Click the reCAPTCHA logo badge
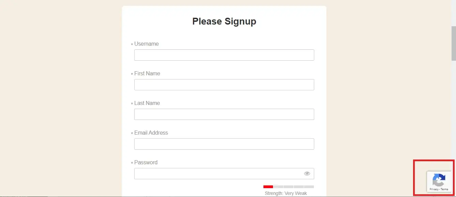 pos(439,180)
